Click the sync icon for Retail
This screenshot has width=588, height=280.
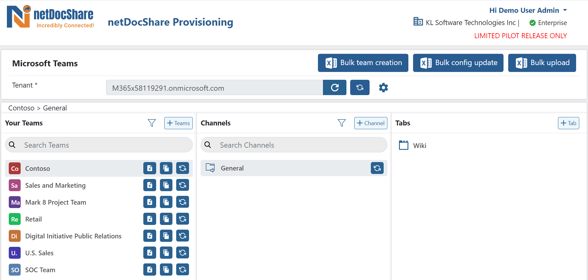tap(182, 219)
